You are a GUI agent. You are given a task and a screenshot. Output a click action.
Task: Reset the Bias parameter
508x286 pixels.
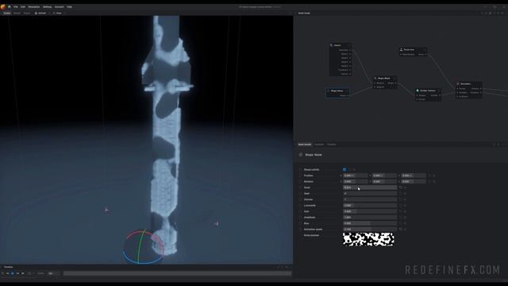pos(401,223)
